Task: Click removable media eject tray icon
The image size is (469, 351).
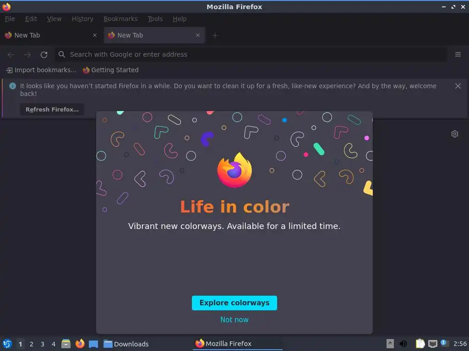Action: (390, 344)
